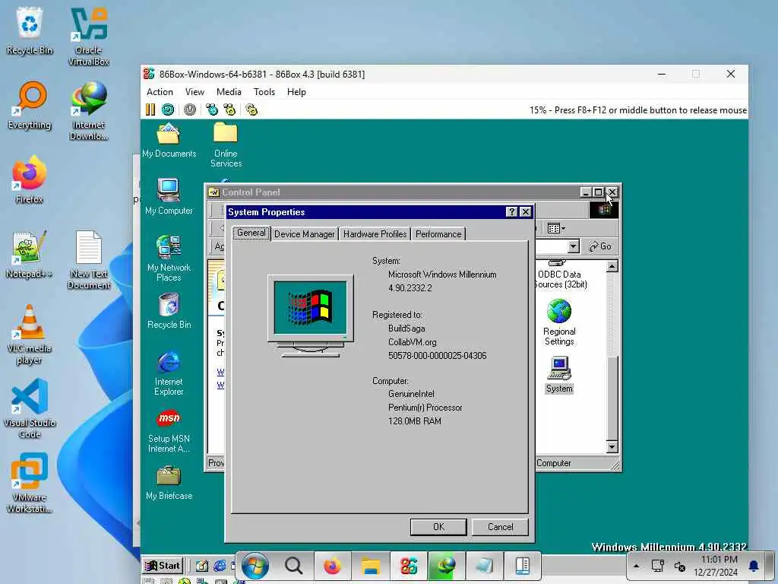Open the Everything search desktop icon
The image size is (778, 584).
pos(30,106)
